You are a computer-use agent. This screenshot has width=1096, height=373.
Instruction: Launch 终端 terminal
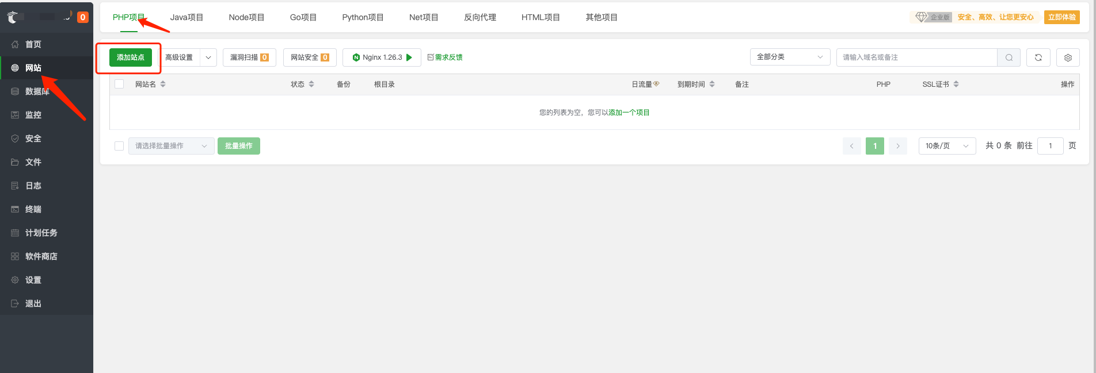tap(46, 209)
